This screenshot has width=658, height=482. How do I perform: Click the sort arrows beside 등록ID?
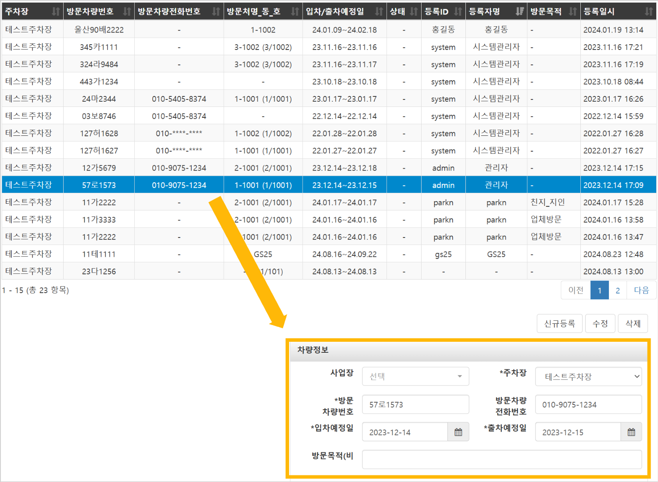click(458, 11)
